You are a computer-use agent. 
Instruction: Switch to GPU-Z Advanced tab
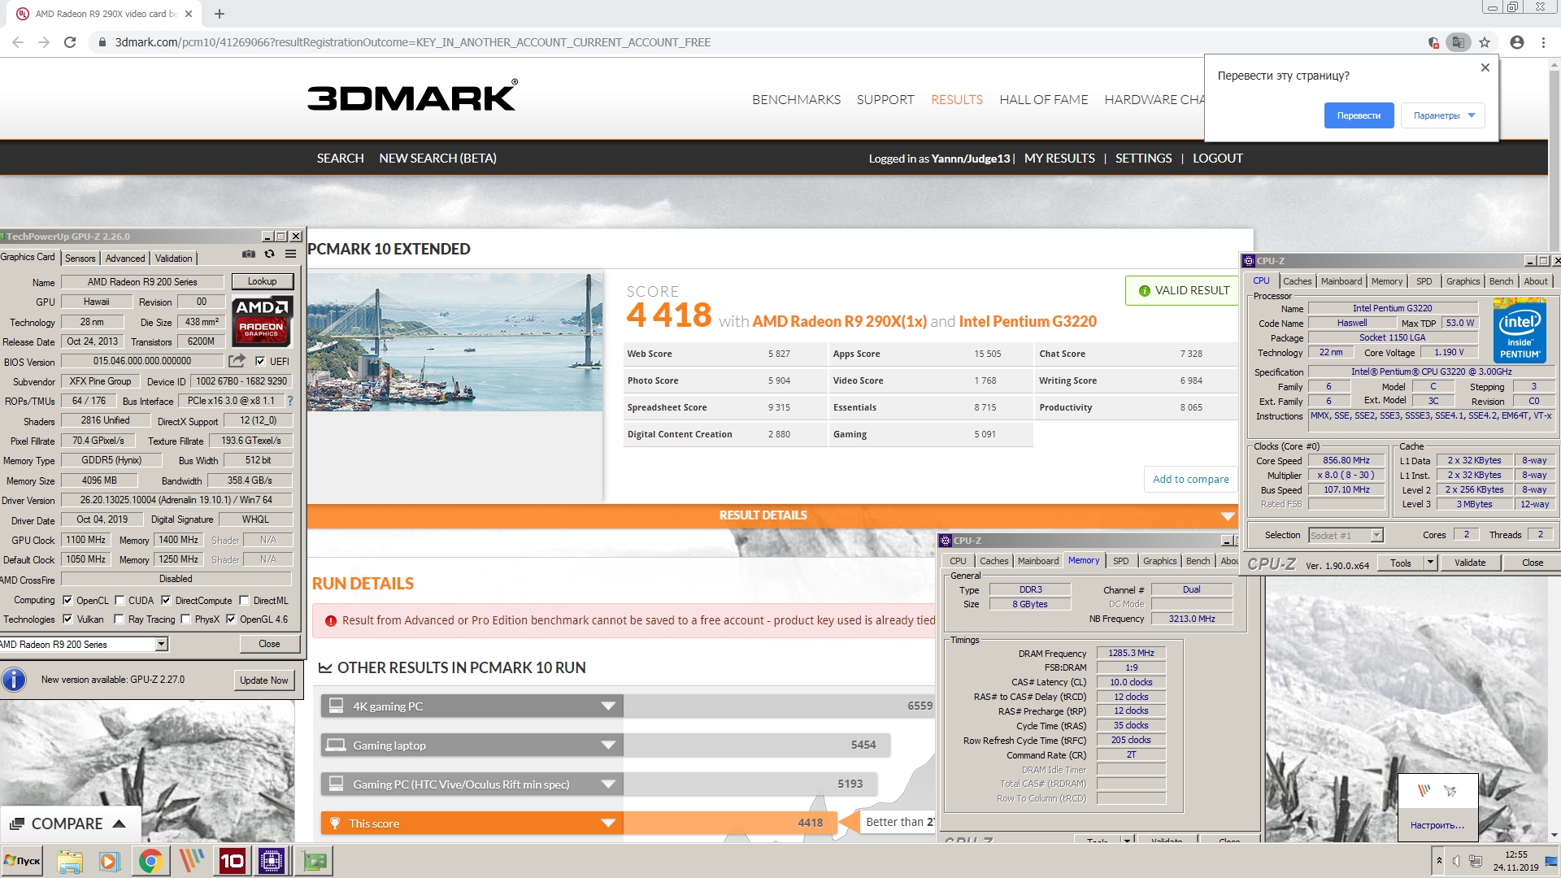pyautogui.click(x=125, y=259)
